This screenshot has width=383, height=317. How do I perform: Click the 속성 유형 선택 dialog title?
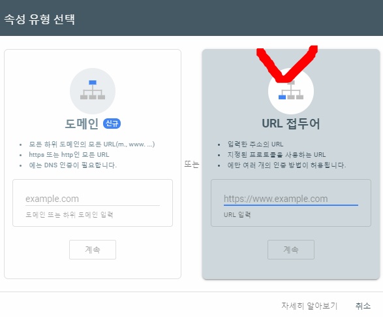(40, 19)
